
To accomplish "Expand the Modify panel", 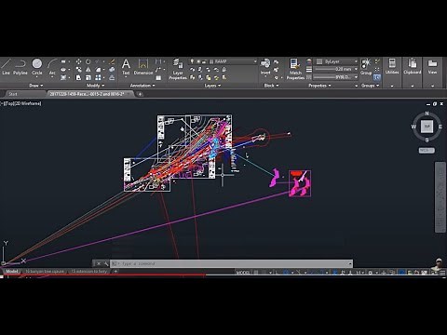I will tap(95, 86).
